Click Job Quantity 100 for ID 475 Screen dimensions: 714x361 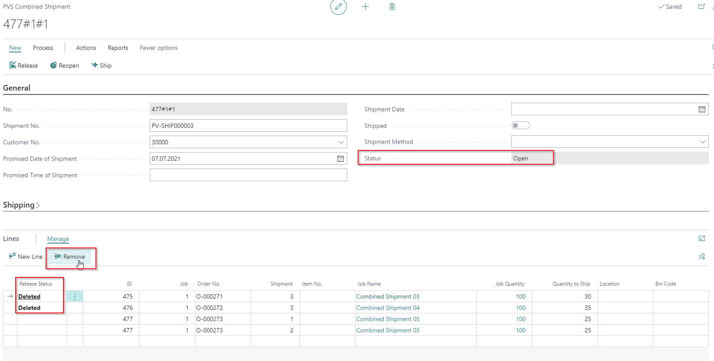521,296
